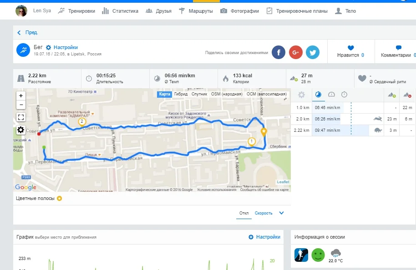Image resolution: width=416 pixels, height=270 pixels.
Task: Click waypoint marker 2 on route
Action: coord(81,121)
